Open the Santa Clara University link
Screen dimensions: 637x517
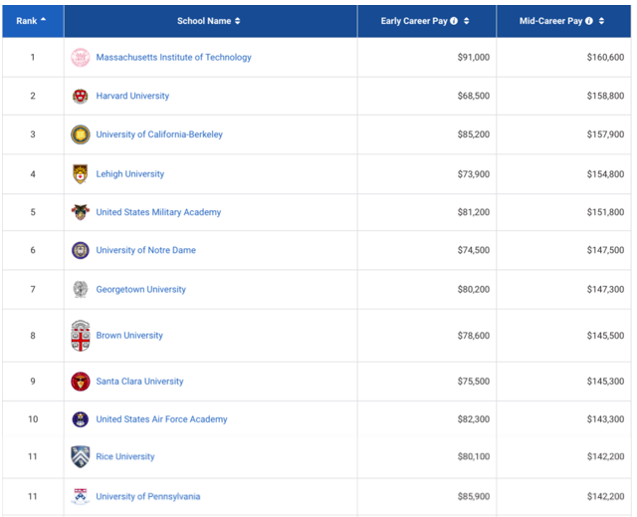(139, 382)
